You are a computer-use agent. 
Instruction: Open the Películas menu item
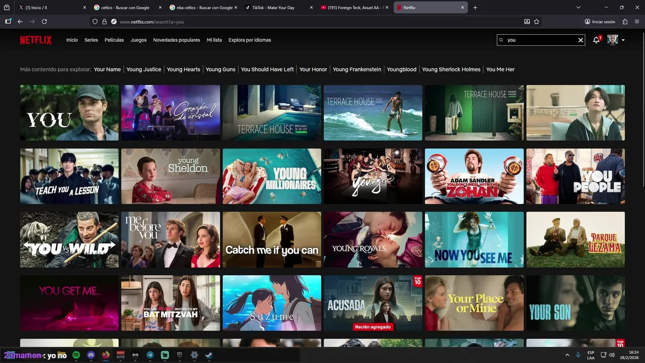pos(114,40)
